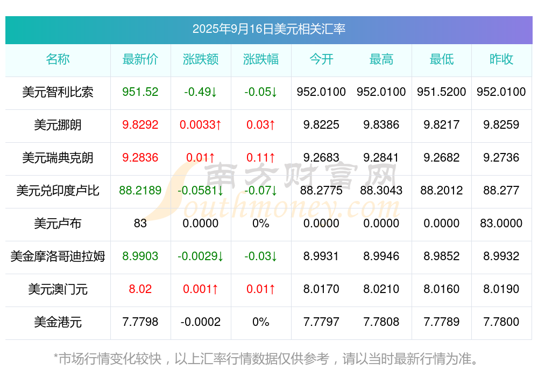The width and height of the screenshot is (538, 376).
Task: Select the 最高 column header
Action: point(381,59)
